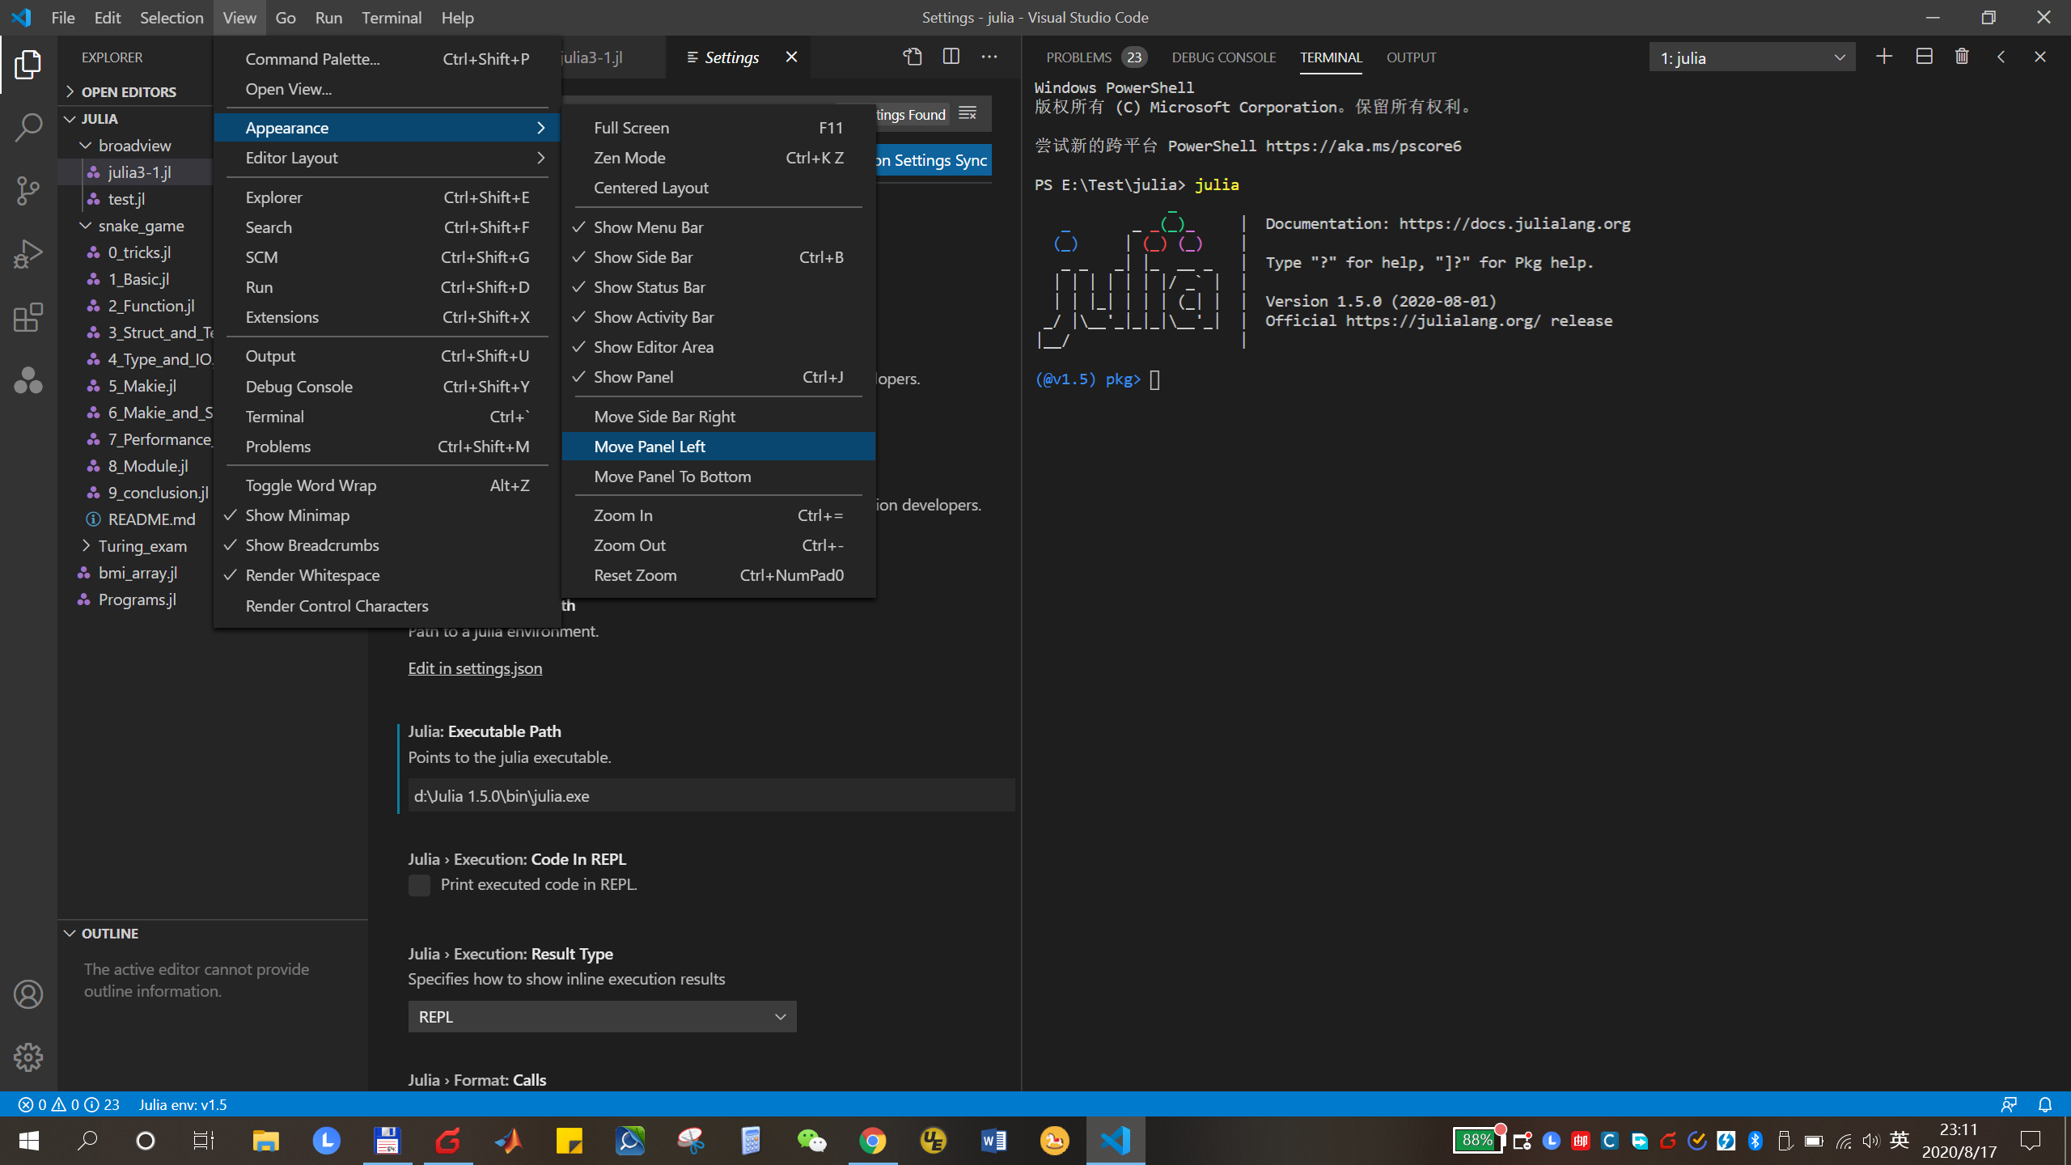Switch to the Output panel tab
This screenshot has width=2071, height=1165.
(x=1411, y=57)
